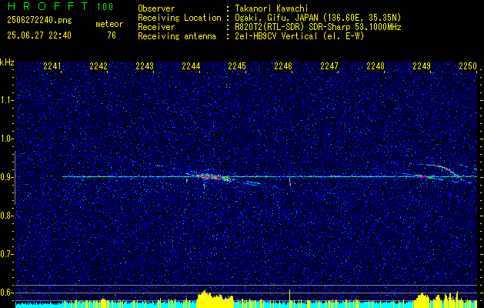
Task: Click the meteor count value 76
Action: (x=112, y=35)
